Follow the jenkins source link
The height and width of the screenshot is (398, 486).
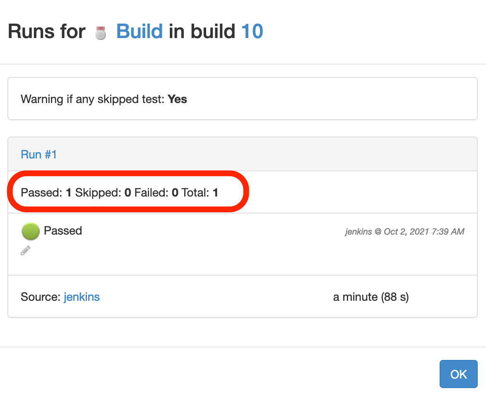(x=82, y=297)
